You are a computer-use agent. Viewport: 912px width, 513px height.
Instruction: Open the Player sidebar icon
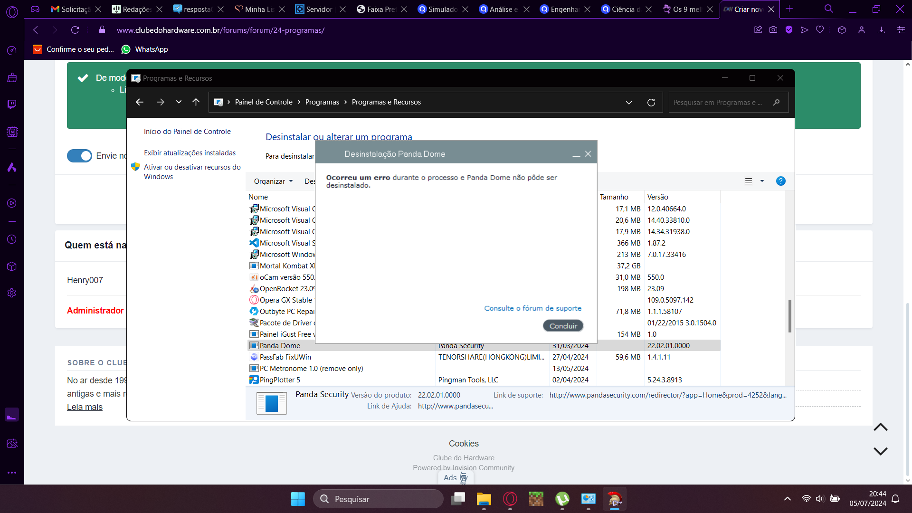point(12,203)
